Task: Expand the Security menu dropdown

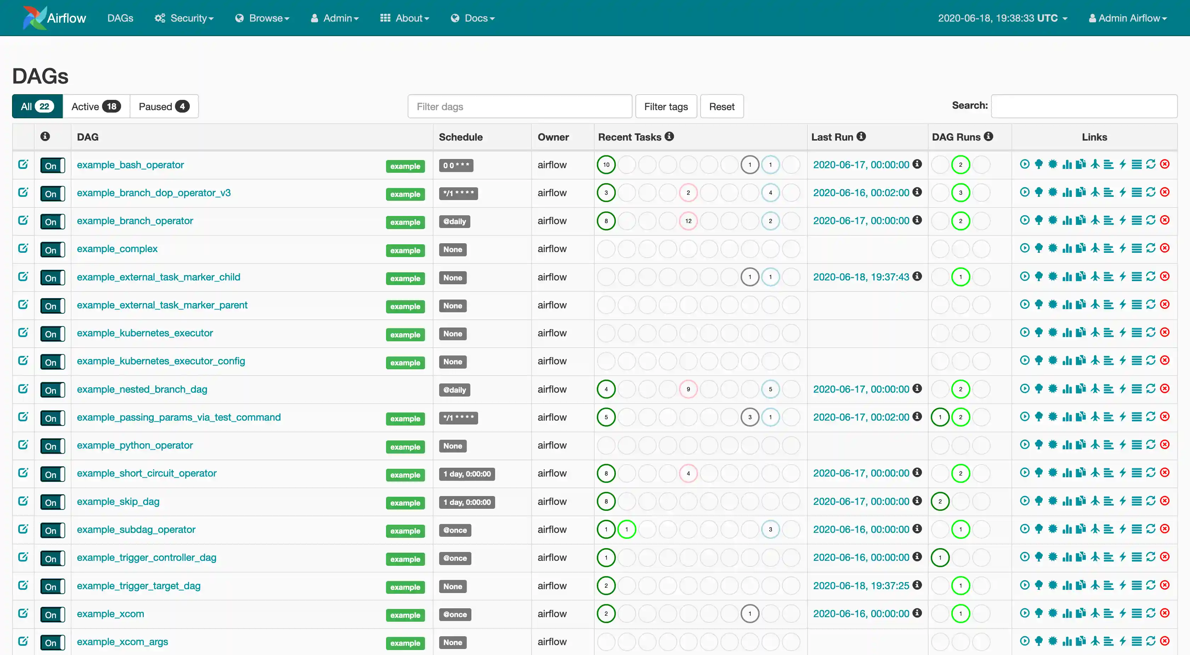Action: 185,18
